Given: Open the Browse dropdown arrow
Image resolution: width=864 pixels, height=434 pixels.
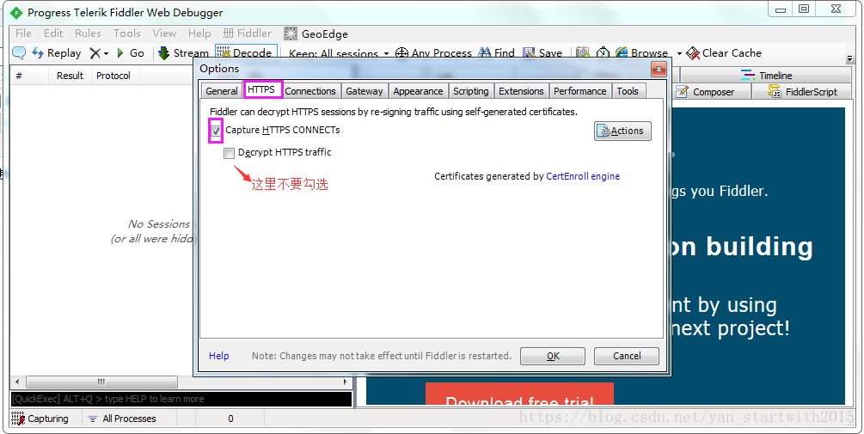Looking at the screenshot, I should coord(679,53).
